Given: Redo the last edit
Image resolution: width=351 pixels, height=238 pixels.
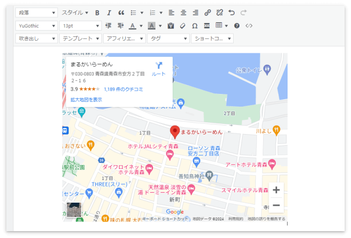Looking at the screenshot, I should pyautogui.click(x=244, y=13).
